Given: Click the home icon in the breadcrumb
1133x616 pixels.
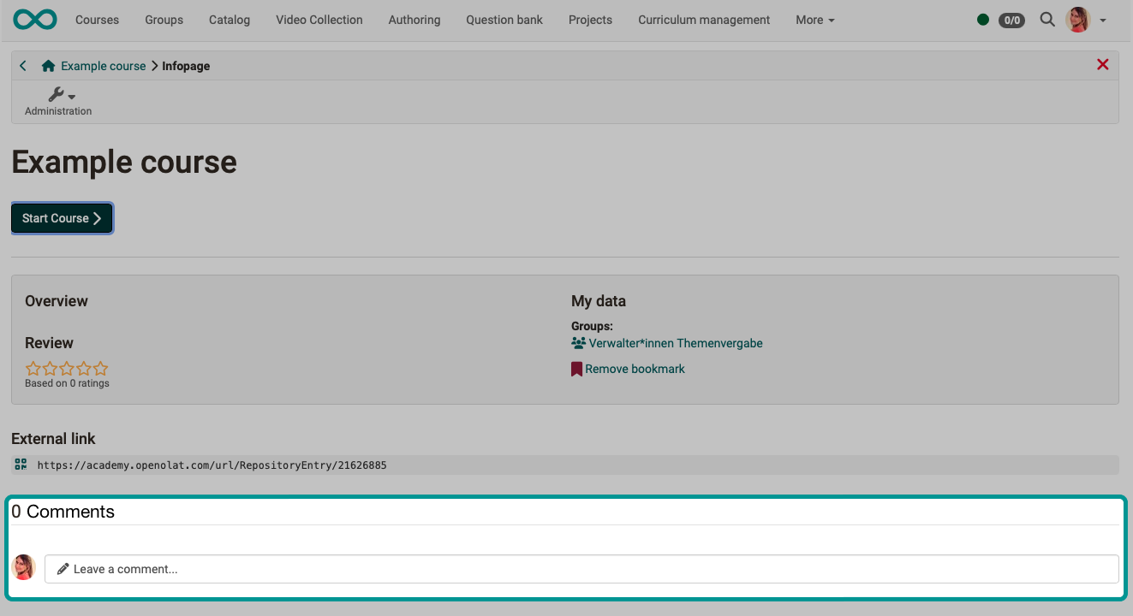Looking at the screenshot, I should coord(47,65).
